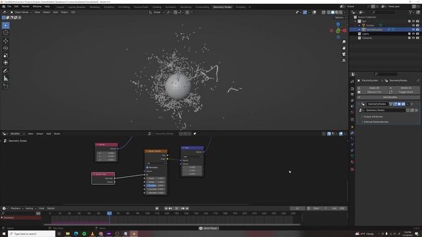This screenshot has height=237, width=422.
Task: Pause animation playback in timeline
Action: 177,208
